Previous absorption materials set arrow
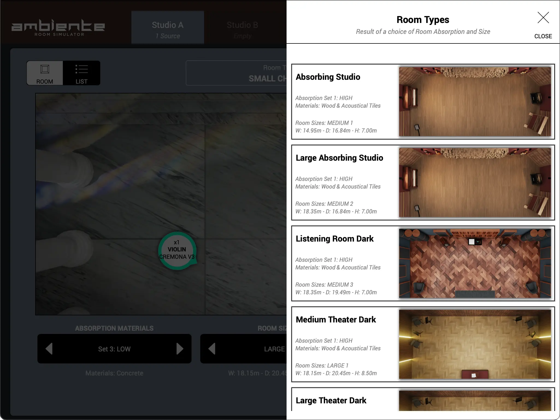This screenshot has height=420, width=560. click(49, 349)
